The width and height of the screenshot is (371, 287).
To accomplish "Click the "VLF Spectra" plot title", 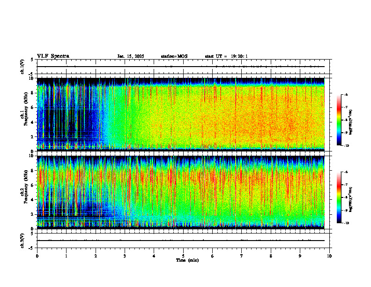I will point(53,56).
